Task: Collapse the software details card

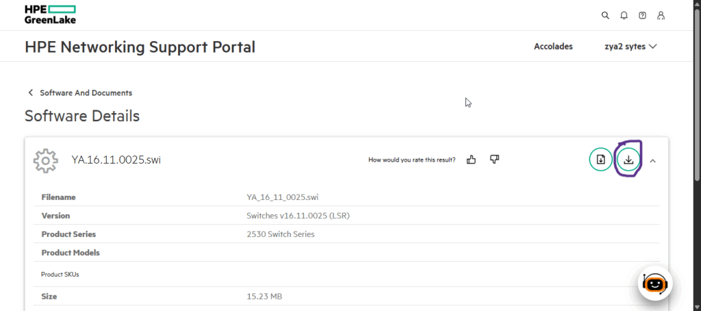Action: click(x=652, y=161)
